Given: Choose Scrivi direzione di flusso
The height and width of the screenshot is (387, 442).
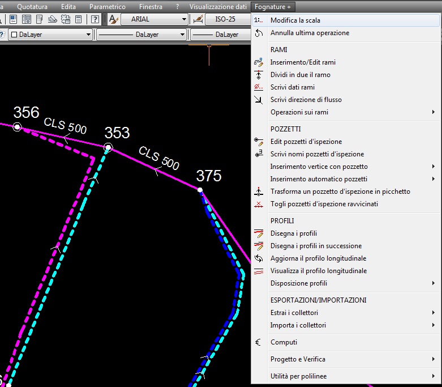Looking at the screenshot, I should 345,100.
